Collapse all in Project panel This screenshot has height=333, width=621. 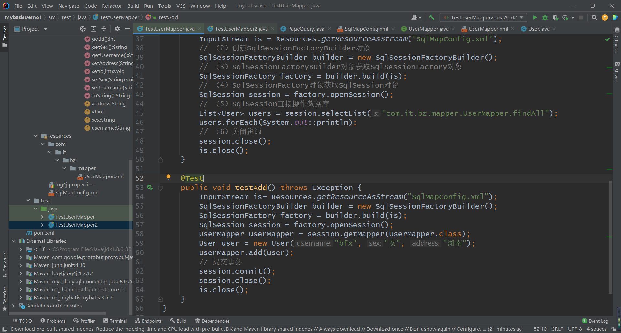pos(104,29)
